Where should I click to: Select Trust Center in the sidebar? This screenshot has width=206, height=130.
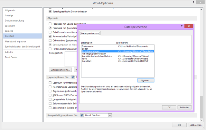[x=11, y=57]
